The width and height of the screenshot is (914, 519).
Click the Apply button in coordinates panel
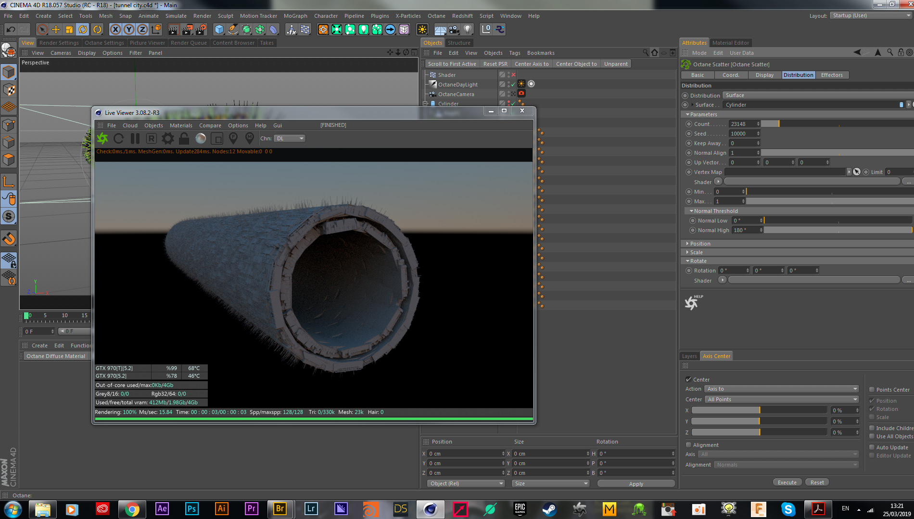(x=635, y=484)
